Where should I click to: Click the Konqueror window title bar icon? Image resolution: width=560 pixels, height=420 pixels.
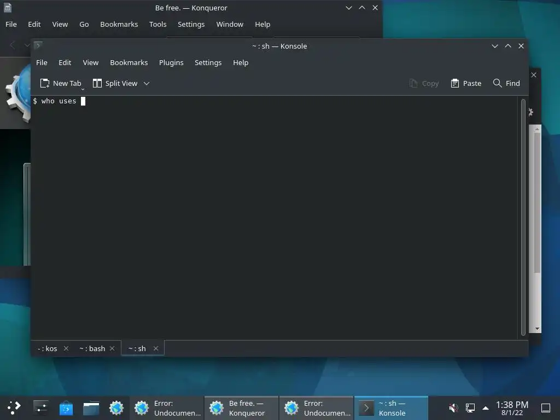[x=8, y=8]
